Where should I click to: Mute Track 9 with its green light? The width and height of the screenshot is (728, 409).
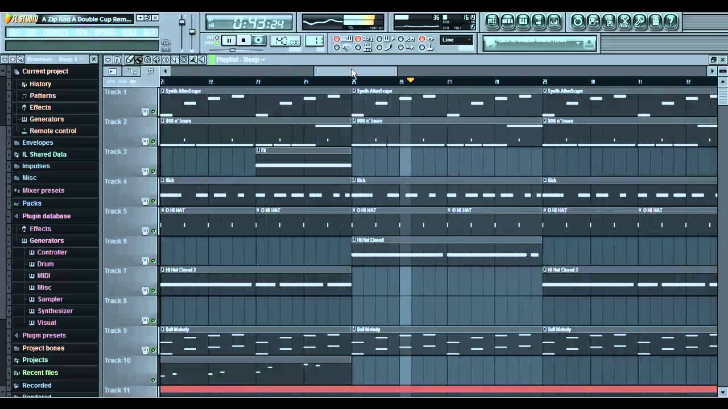(x=153, y=350)
